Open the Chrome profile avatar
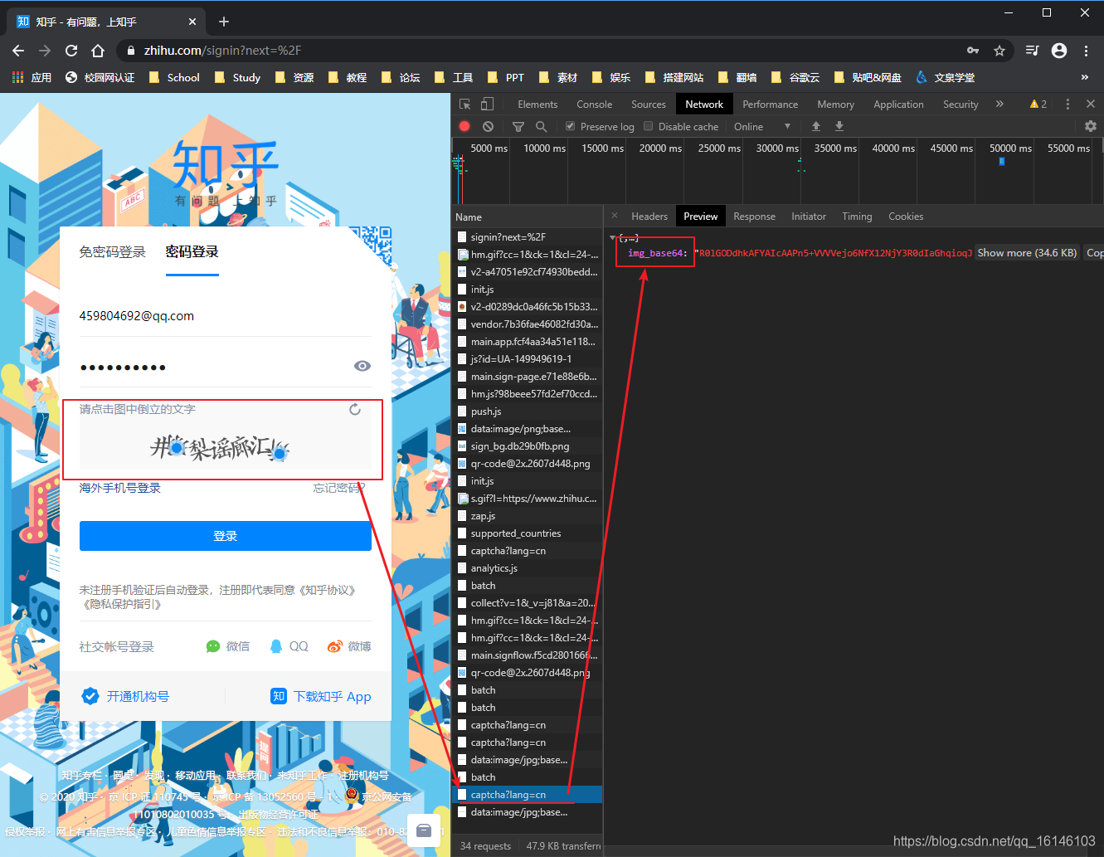The height and width of the screenshot is (857, 1104). 1059,51
